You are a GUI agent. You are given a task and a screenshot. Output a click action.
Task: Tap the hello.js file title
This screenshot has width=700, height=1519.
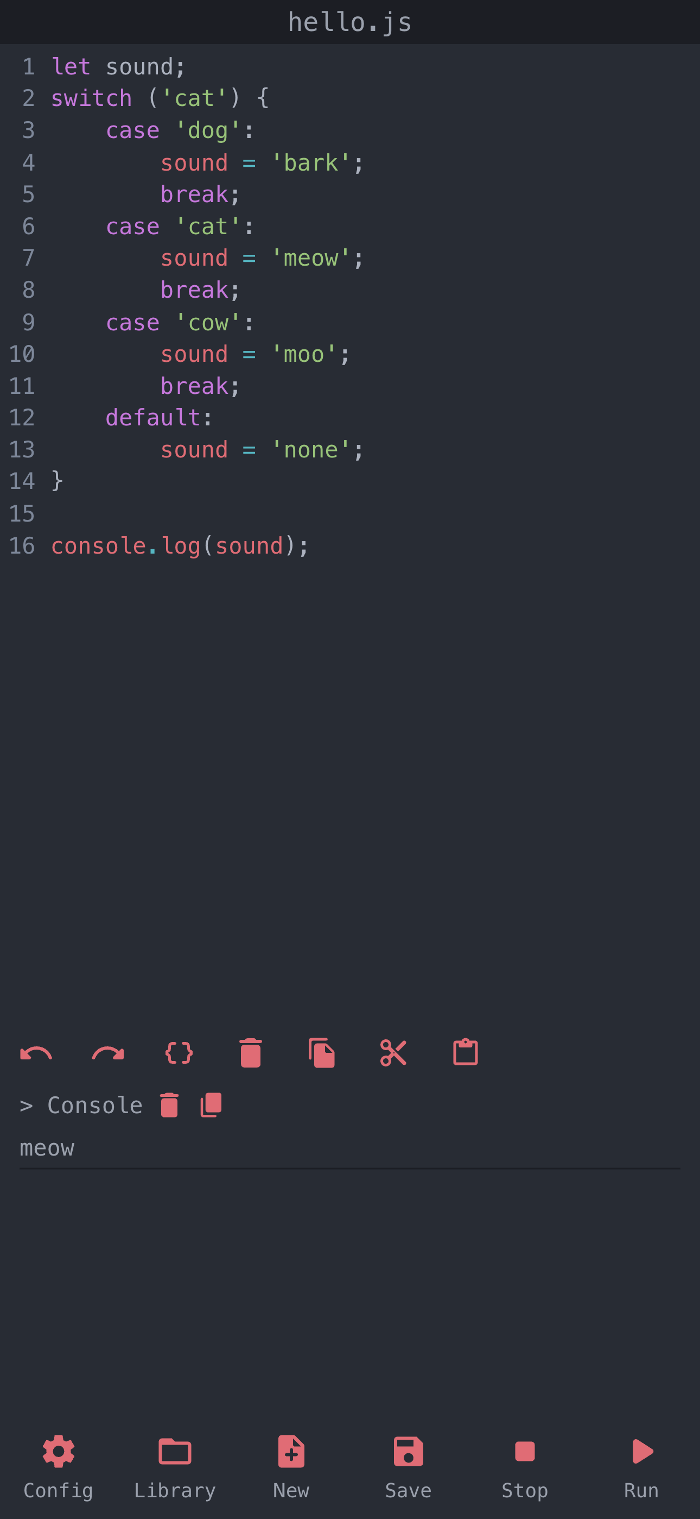pos(350,22)
